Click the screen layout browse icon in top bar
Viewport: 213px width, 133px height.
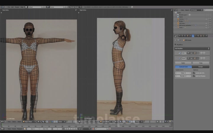pyautogui.click(x=26, y=7)
